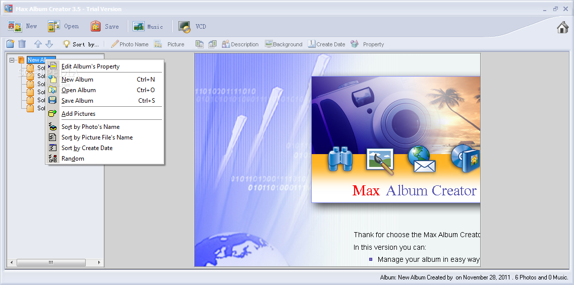
Task: Select Random in the context menu
Action: 105,159
